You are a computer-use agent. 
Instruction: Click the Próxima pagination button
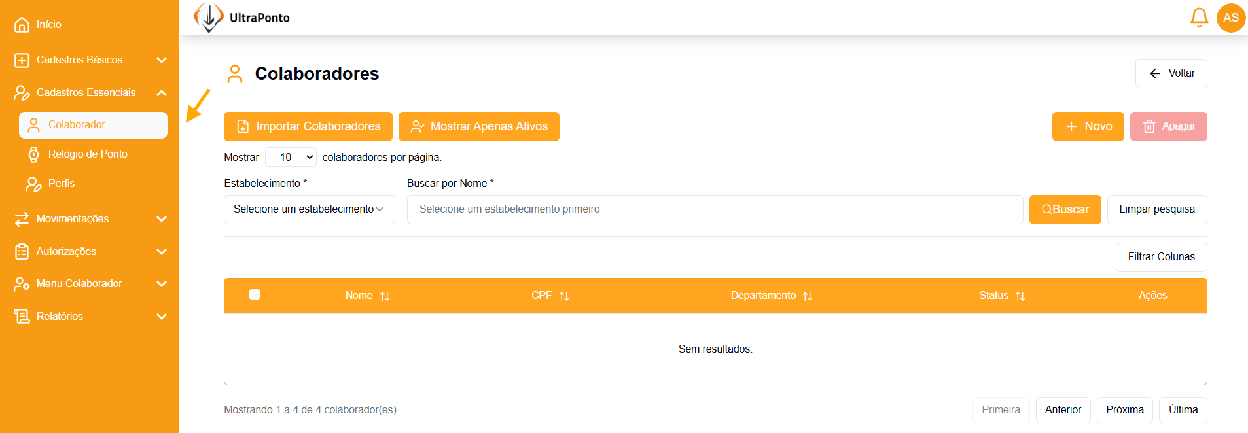(x=1124, y=410)
